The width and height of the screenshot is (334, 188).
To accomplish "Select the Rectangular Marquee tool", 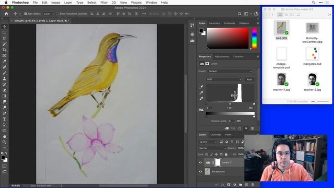I will tap(4, 32).
